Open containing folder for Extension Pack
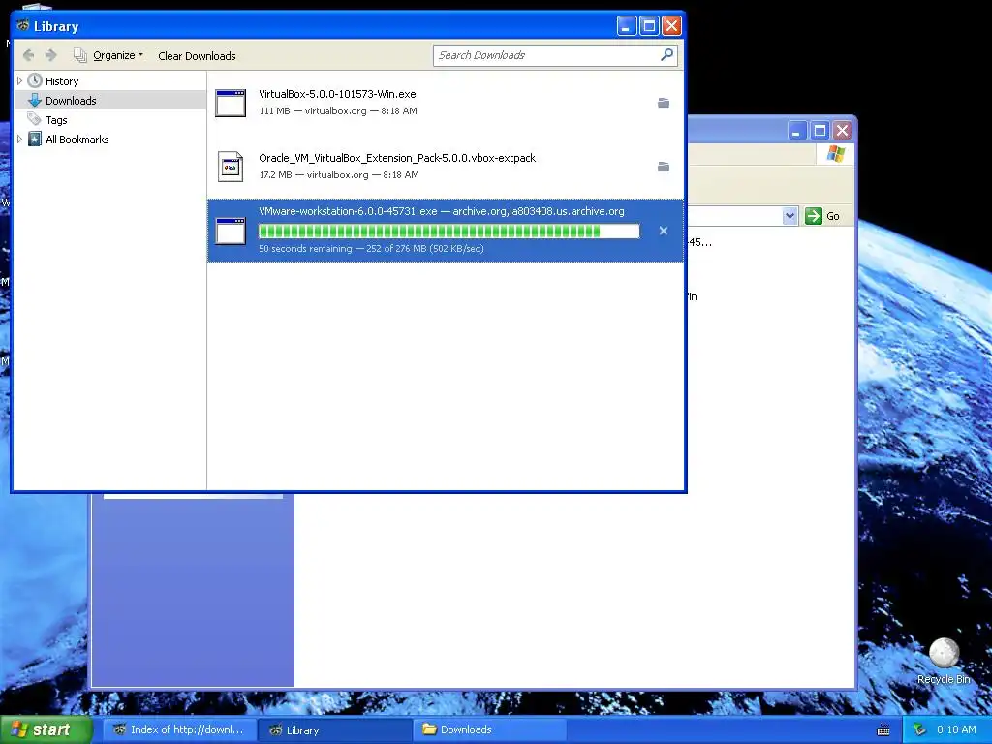This screenshot has height=744, width=992. pyautogui.click(x=663, y=167)
